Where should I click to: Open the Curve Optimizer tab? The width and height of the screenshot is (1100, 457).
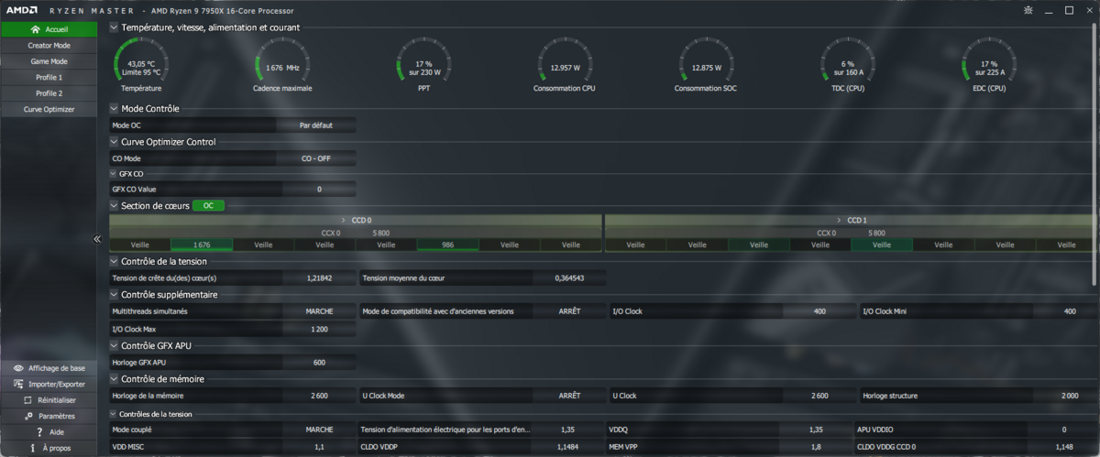point(48,109)
